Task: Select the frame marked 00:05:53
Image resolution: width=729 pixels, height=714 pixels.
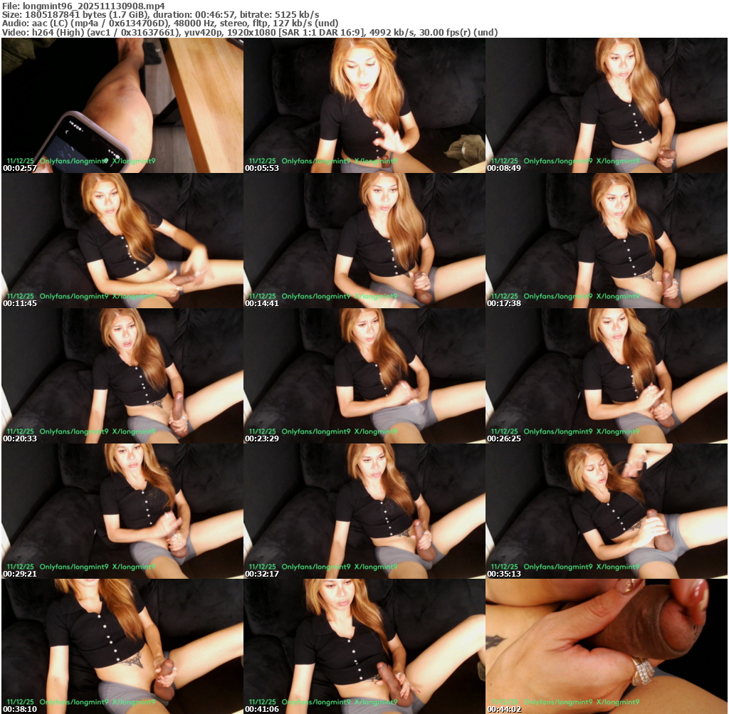Action: point(364,105)
